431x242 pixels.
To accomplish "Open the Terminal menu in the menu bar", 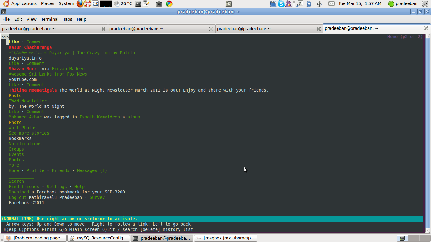I will point(50,19).
